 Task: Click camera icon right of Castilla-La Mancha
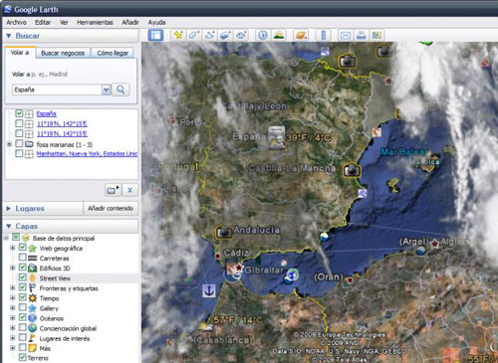(x=352, y=170)
